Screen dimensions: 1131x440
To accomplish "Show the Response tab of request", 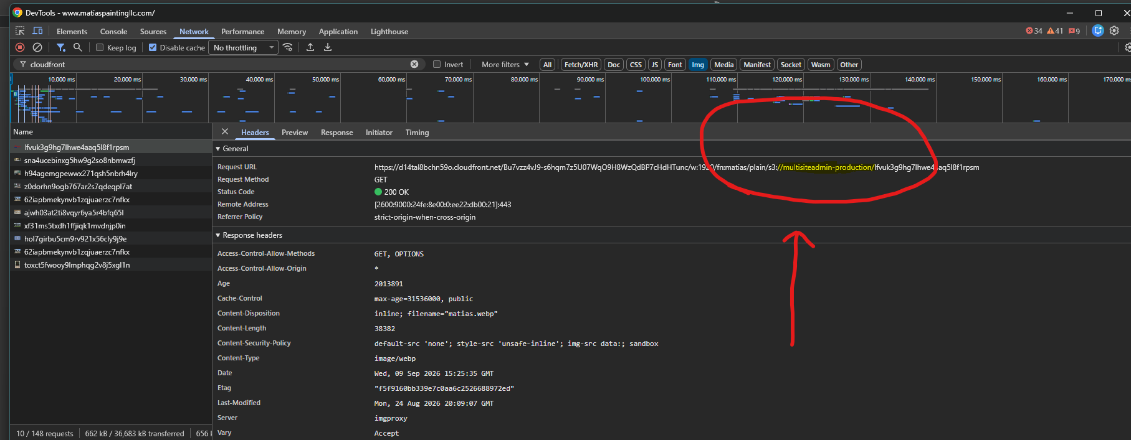I will [x=336, y=133].
